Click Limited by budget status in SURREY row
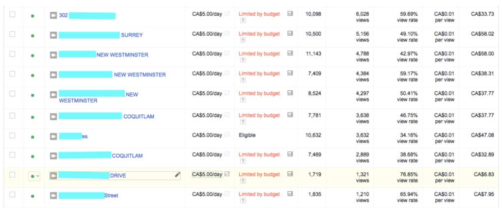The width and height of the screenshot is (503, 212). [259, 34]
